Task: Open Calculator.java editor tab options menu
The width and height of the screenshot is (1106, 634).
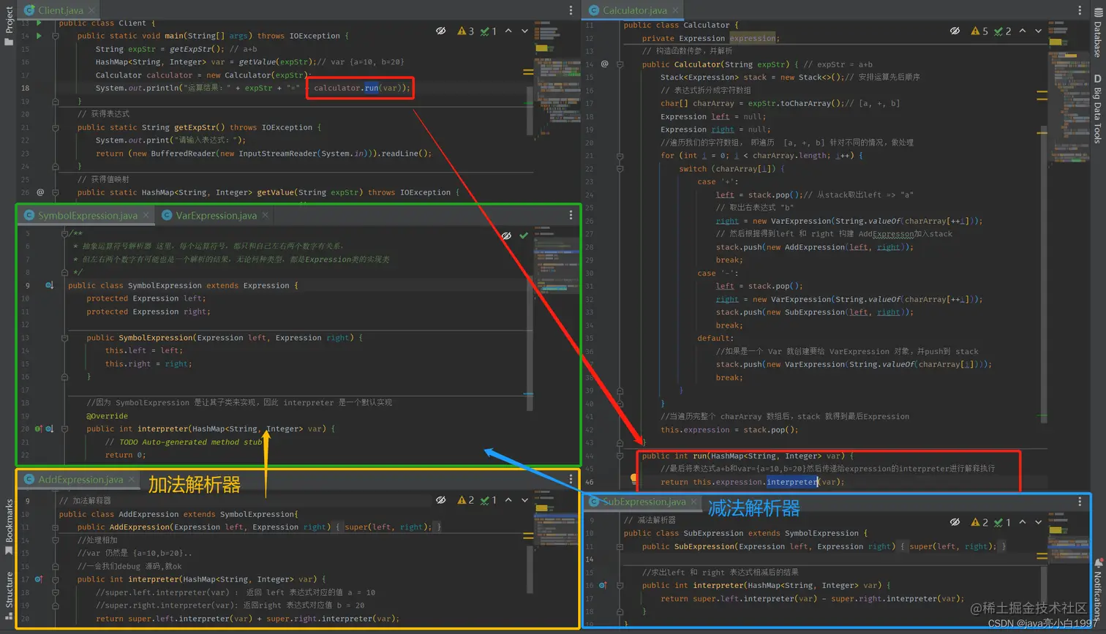Action: click(x=1080, y=10)
